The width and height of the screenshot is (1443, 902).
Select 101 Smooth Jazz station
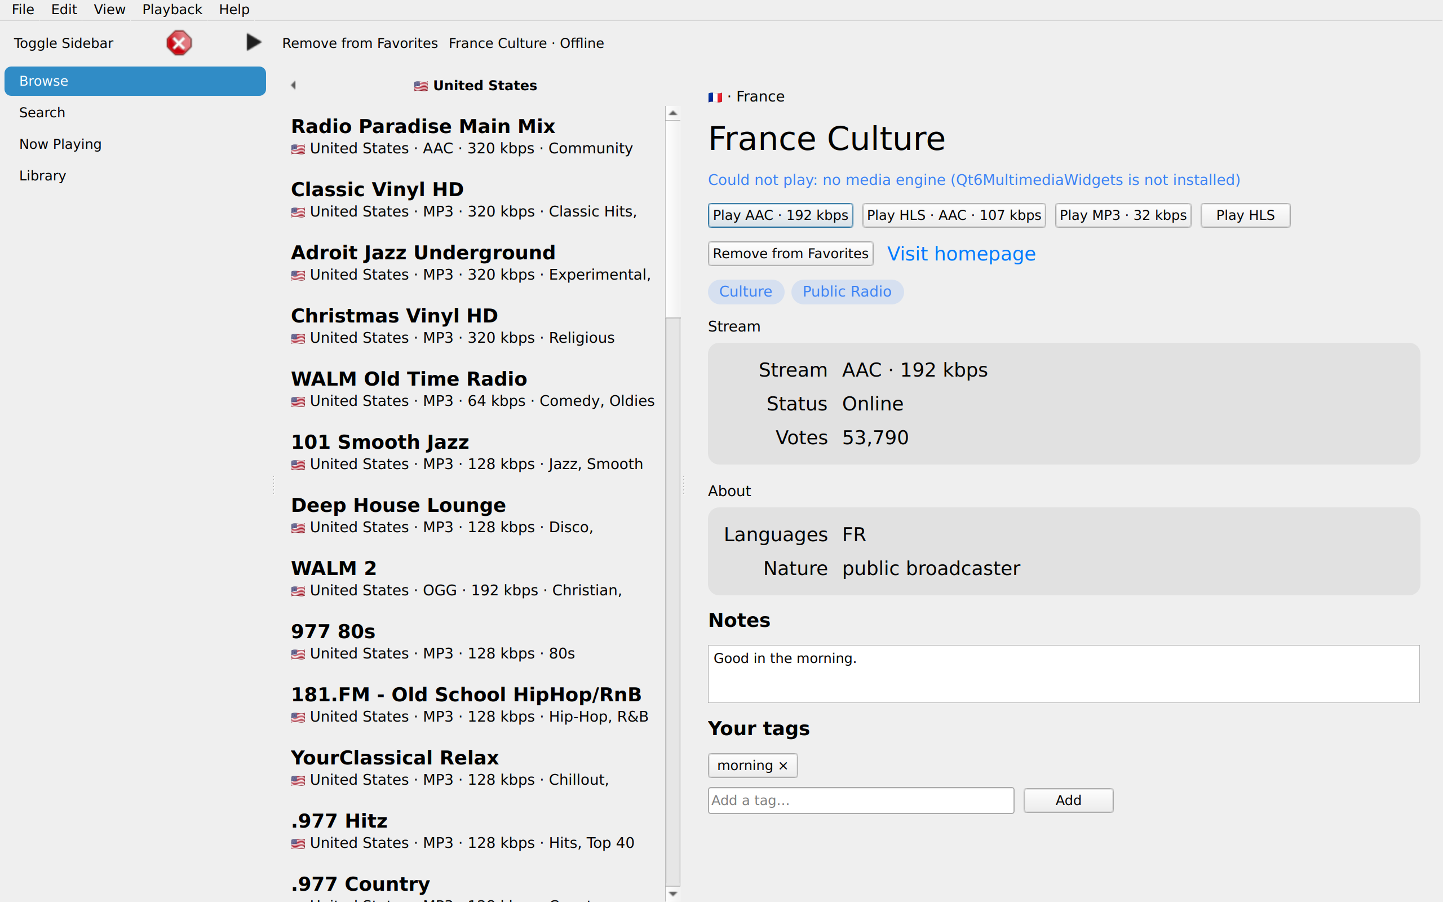point(474,453)
